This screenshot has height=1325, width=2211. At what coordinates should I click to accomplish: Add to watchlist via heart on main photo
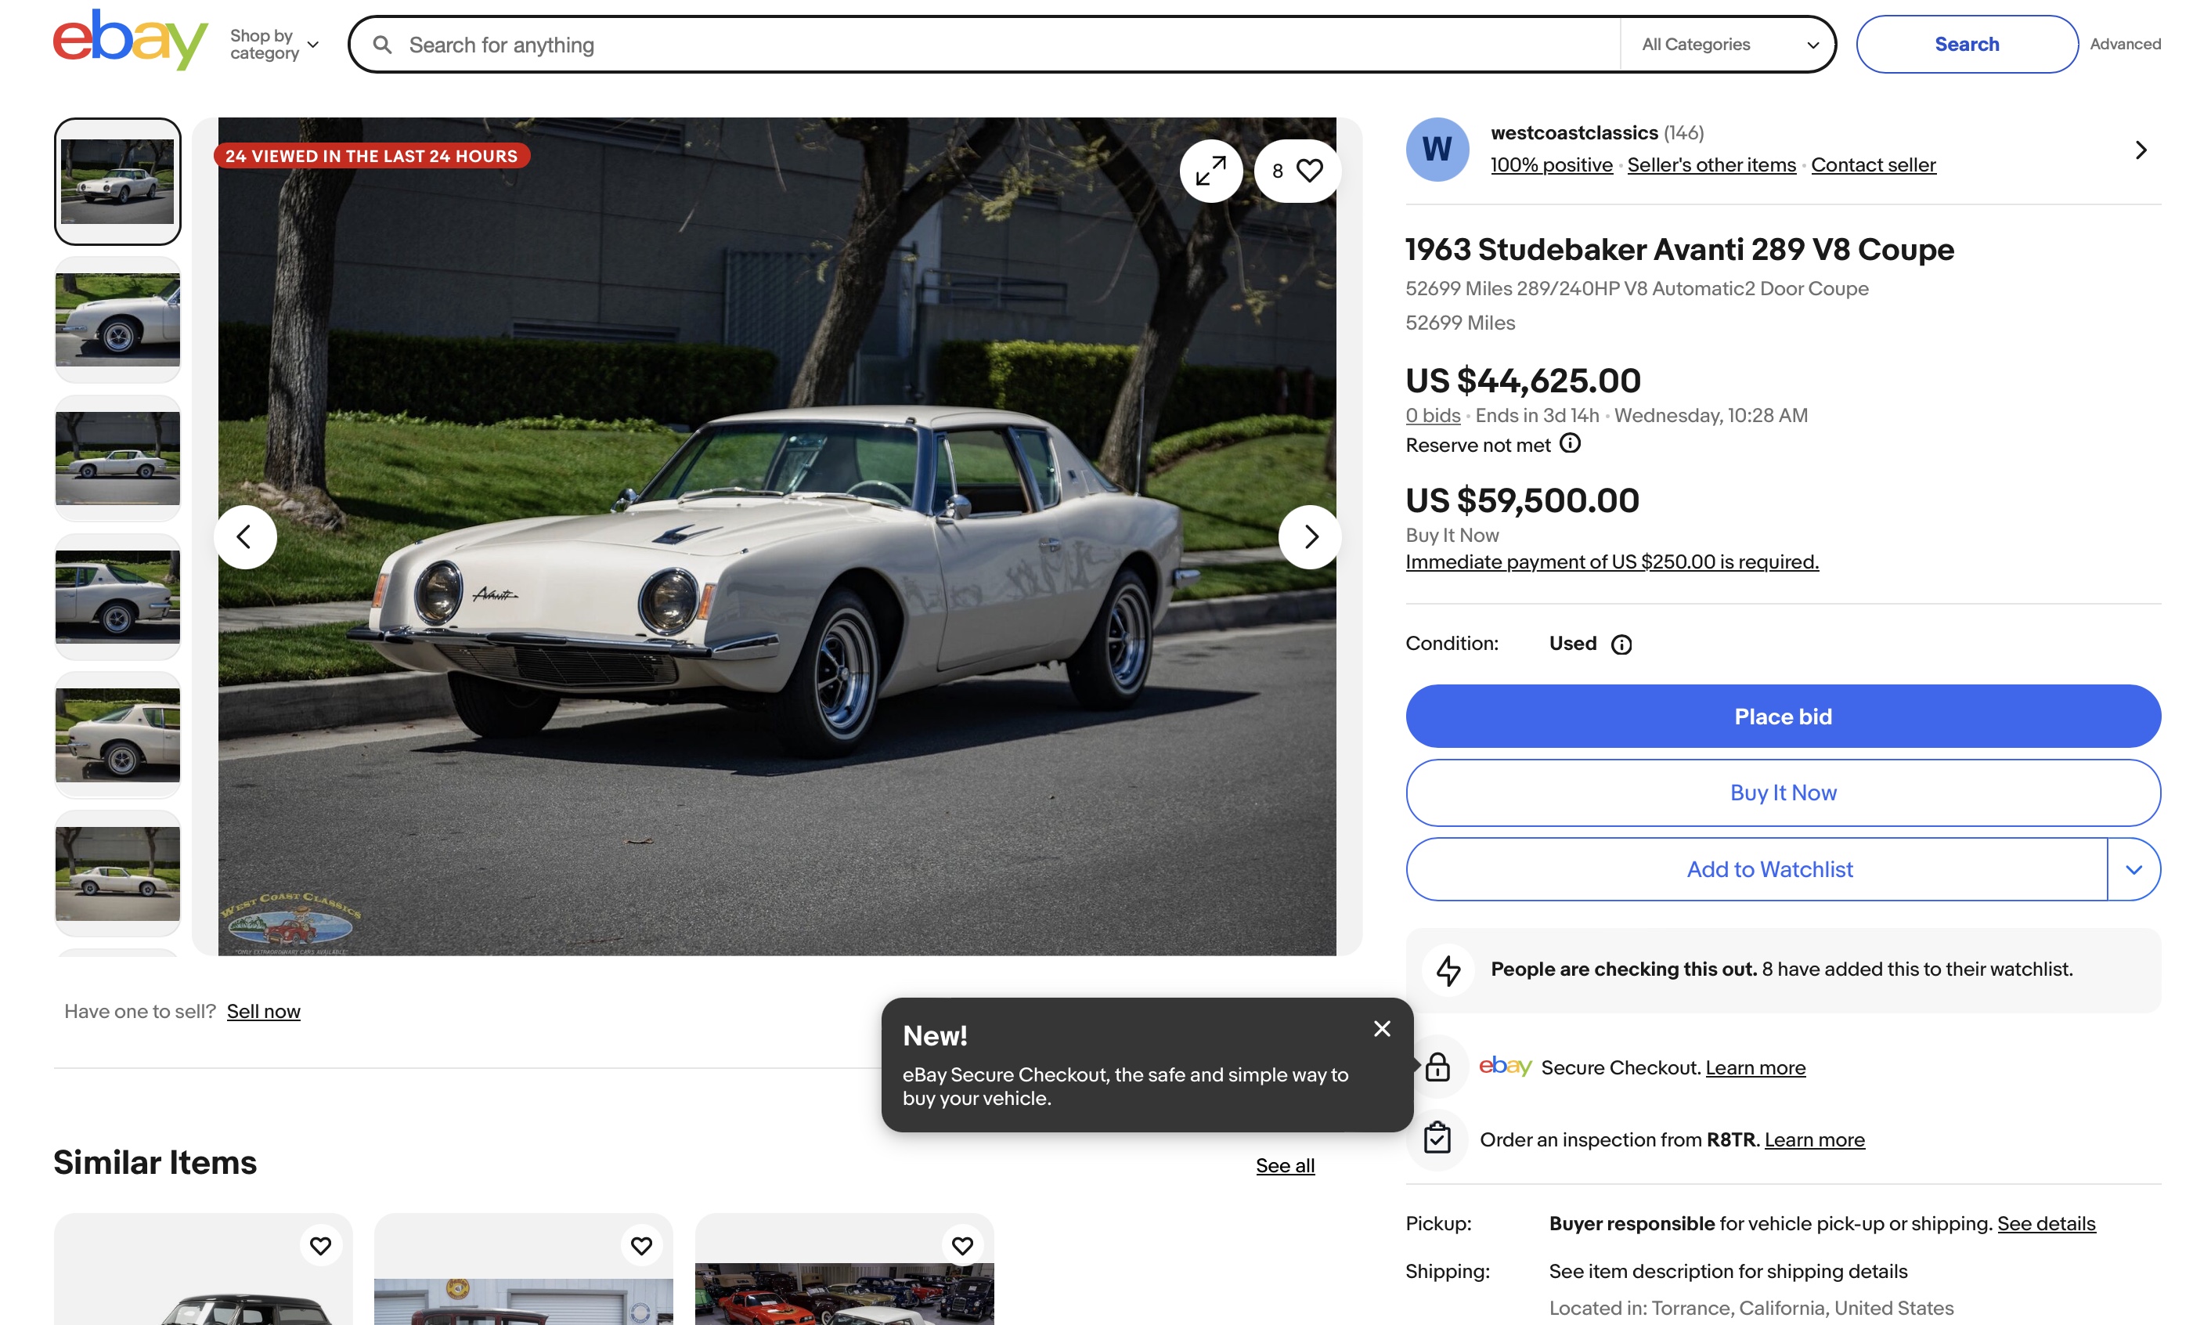1297,171
